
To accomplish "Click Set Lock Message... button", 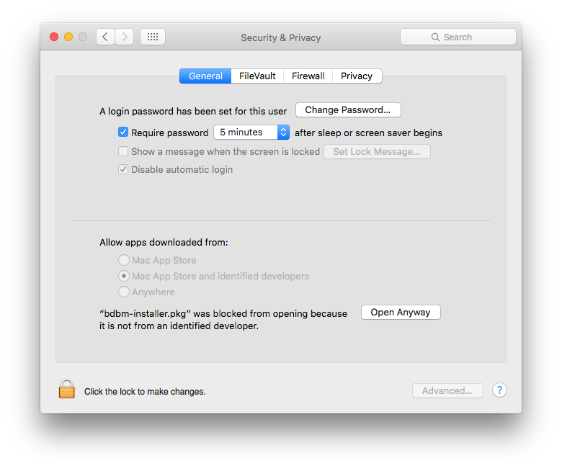I will pos(377,151).
